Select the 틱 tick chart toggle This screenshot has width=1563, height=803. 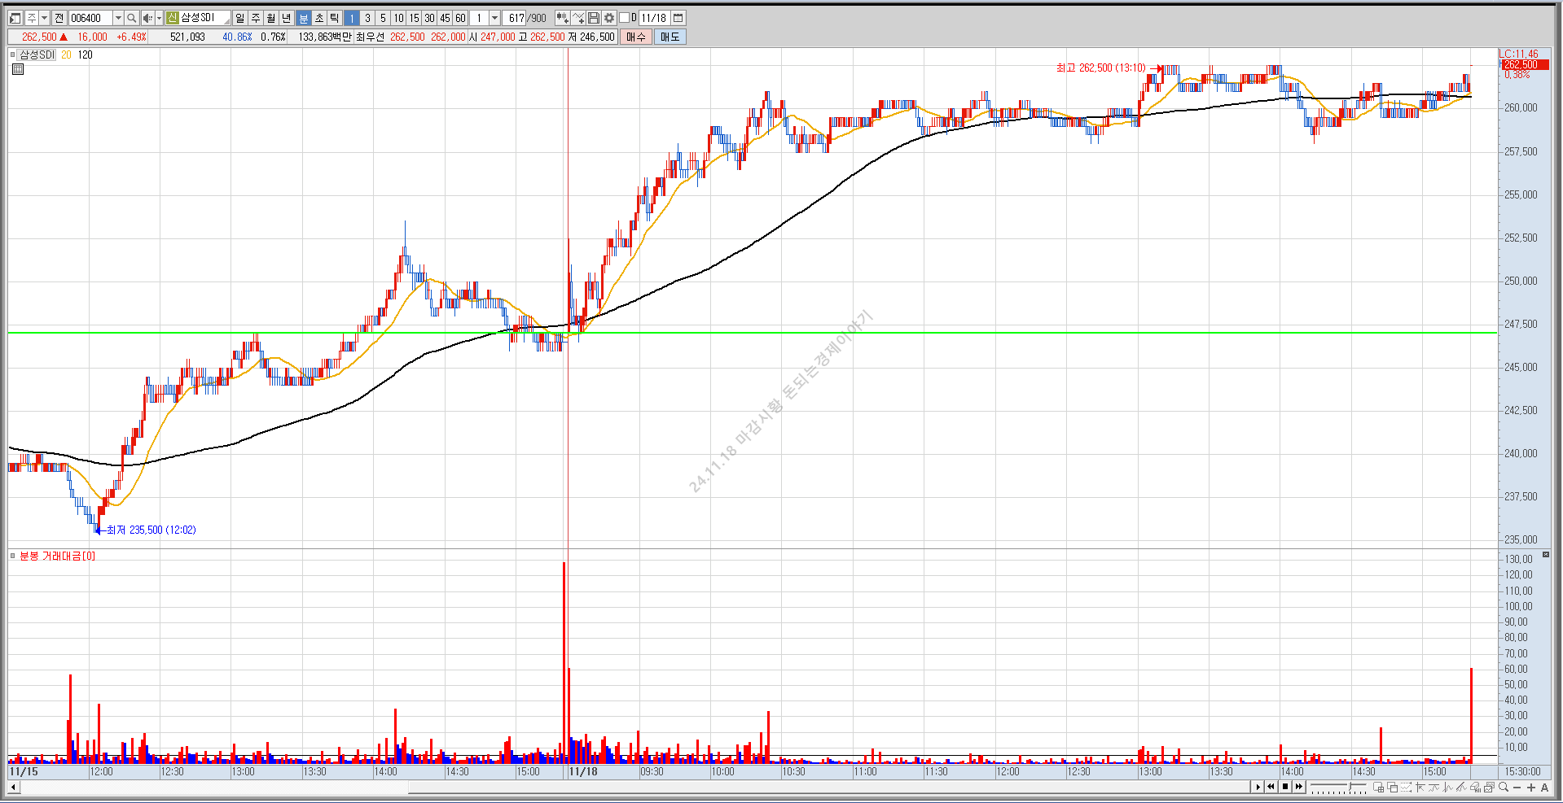(334, 18)
